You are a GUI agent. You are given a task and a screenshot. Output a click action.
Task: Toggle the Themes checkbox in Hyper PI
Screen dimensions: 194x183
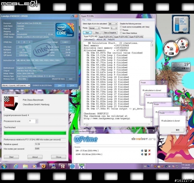(121, 30)
